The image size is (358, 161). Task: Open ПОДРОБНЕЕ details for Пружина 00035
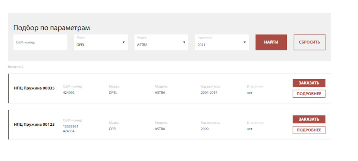(x=309, y=94)
